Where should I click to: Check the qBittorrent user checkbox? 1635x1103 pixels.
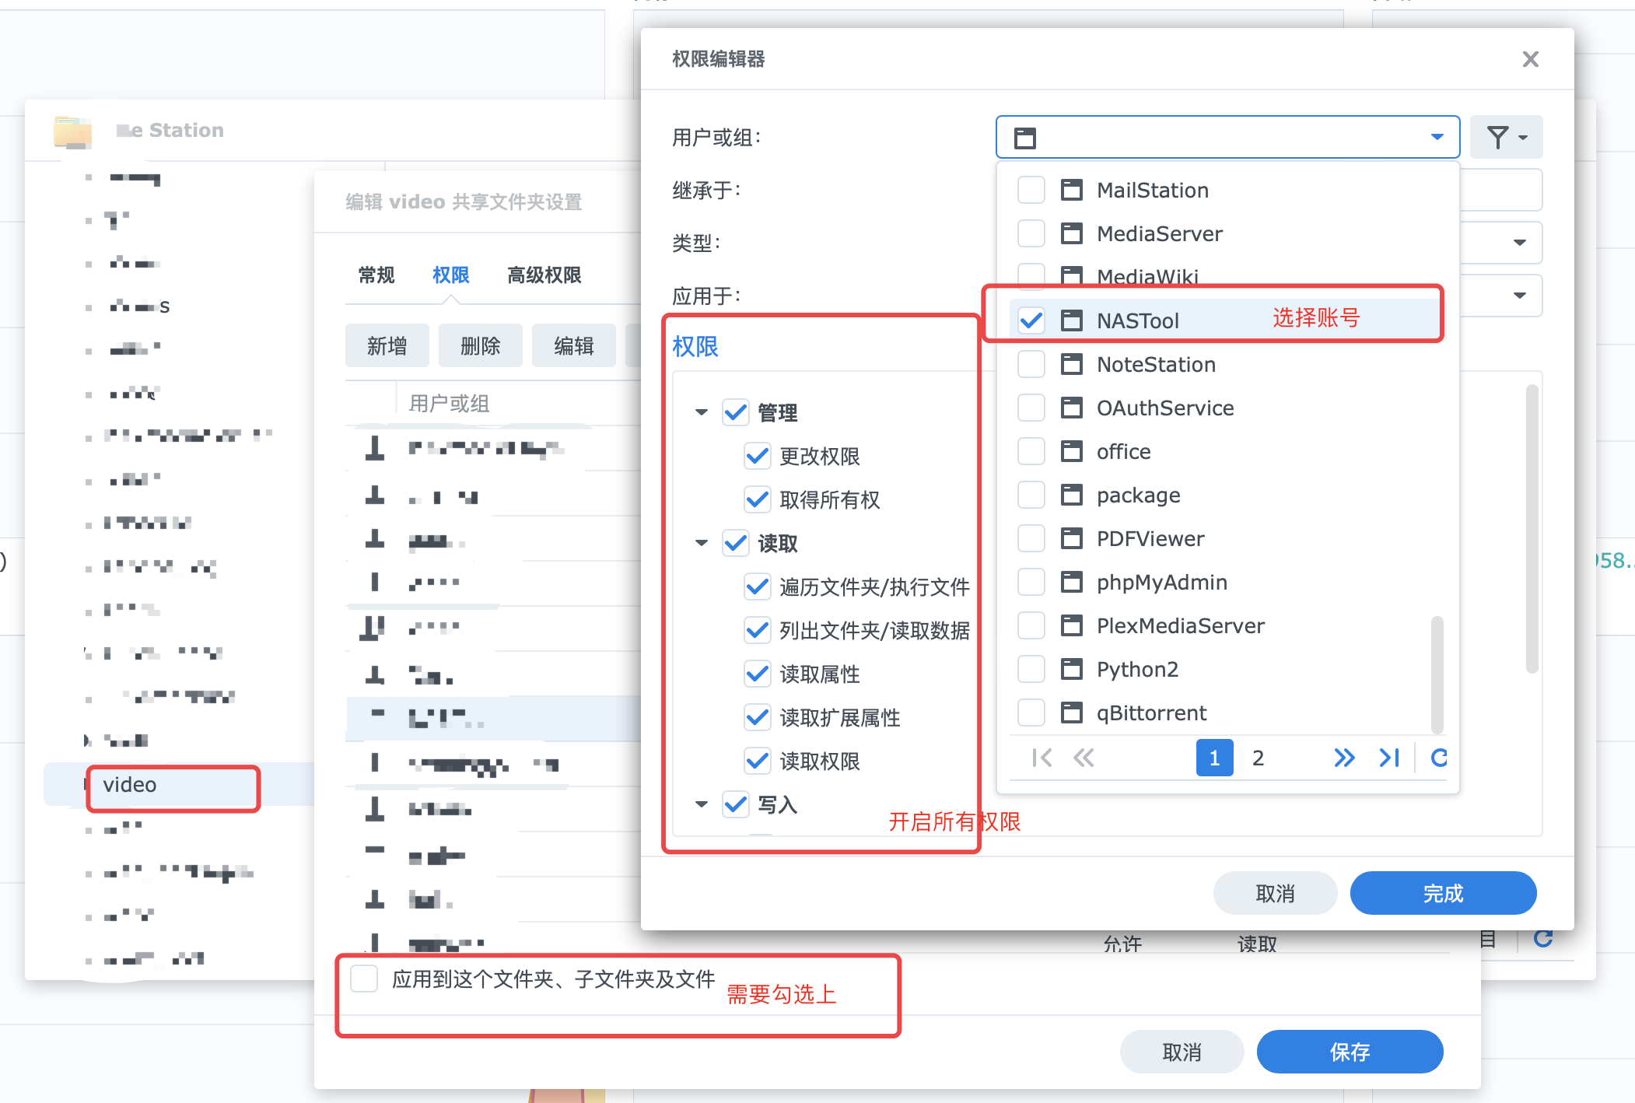[1031, 712]
